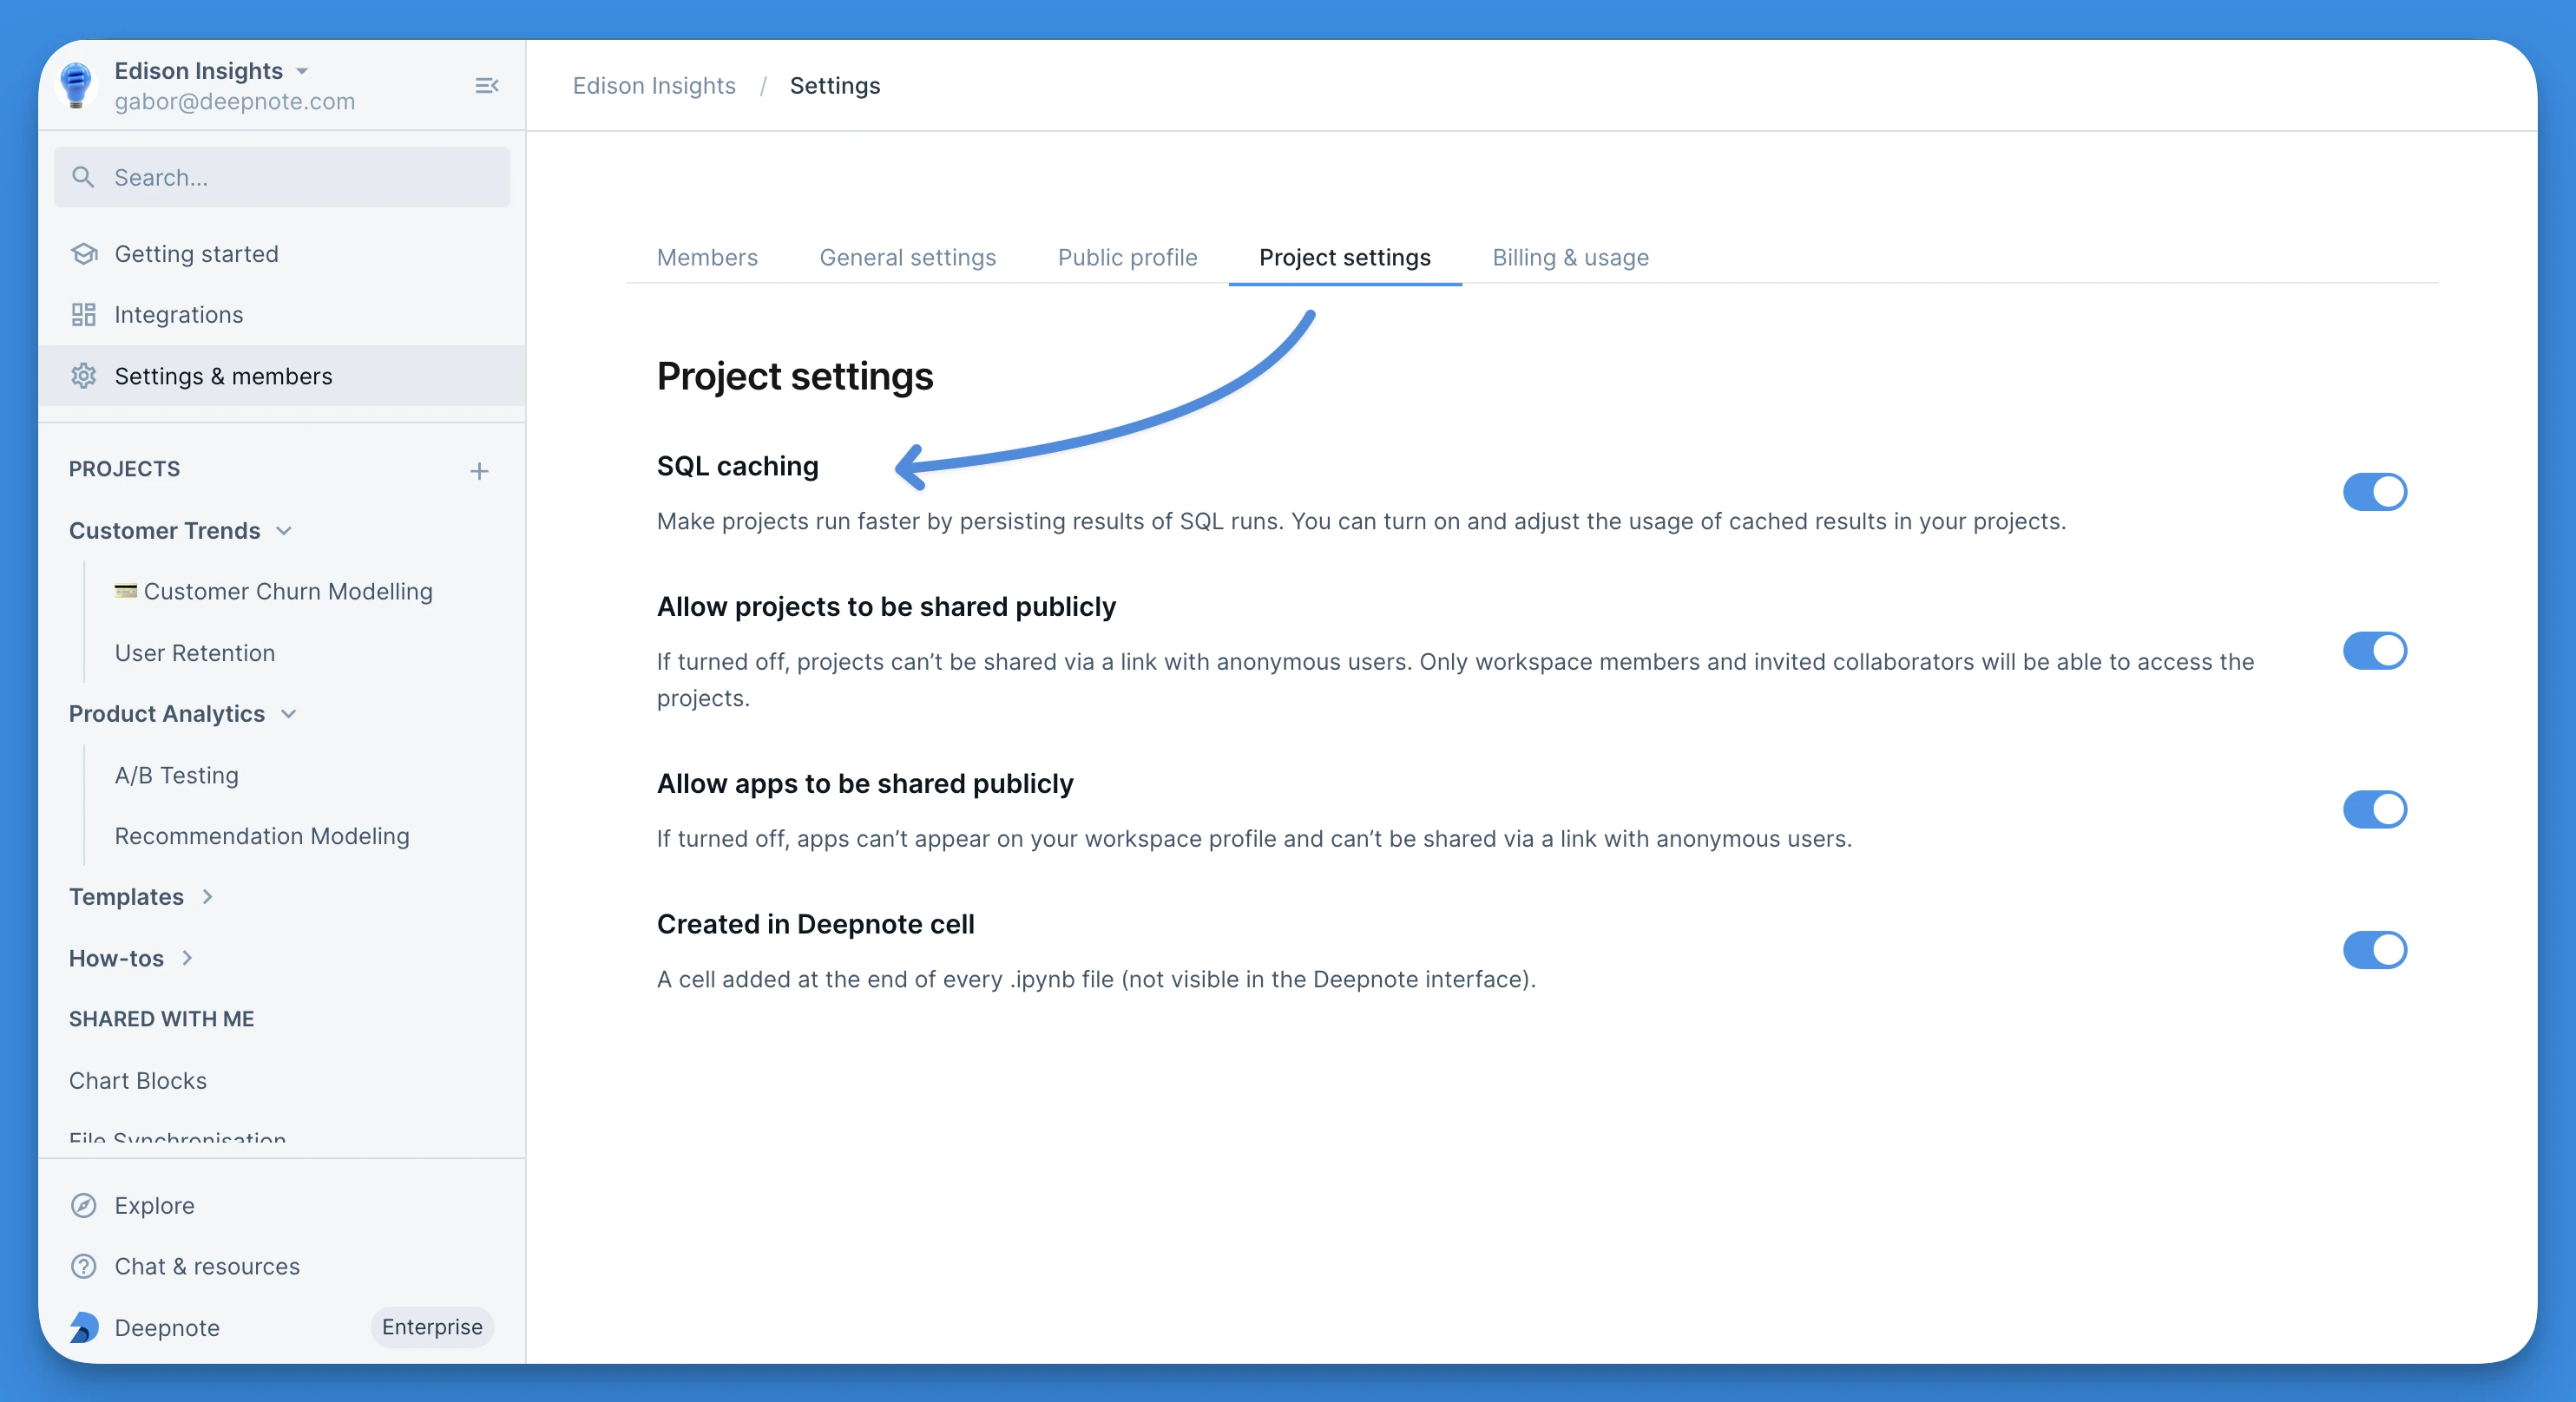
Task: Turn off Allow projects to be shared publicly
Action: (2374, 651)
